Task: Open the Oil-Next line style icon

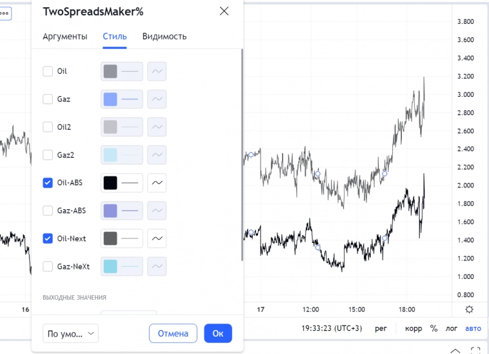Action: pyautogui.click(x=157, y=238)
